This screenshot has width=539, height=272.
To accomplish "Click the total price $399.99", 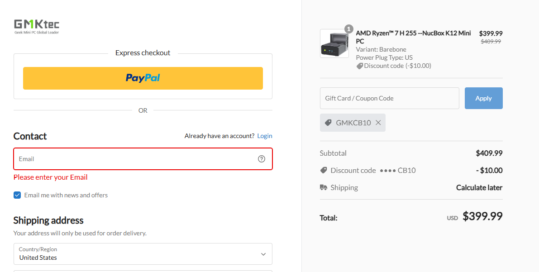I will coord(482,216).
